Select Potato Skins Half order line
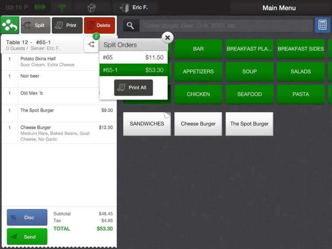 [x=51, y=62]
